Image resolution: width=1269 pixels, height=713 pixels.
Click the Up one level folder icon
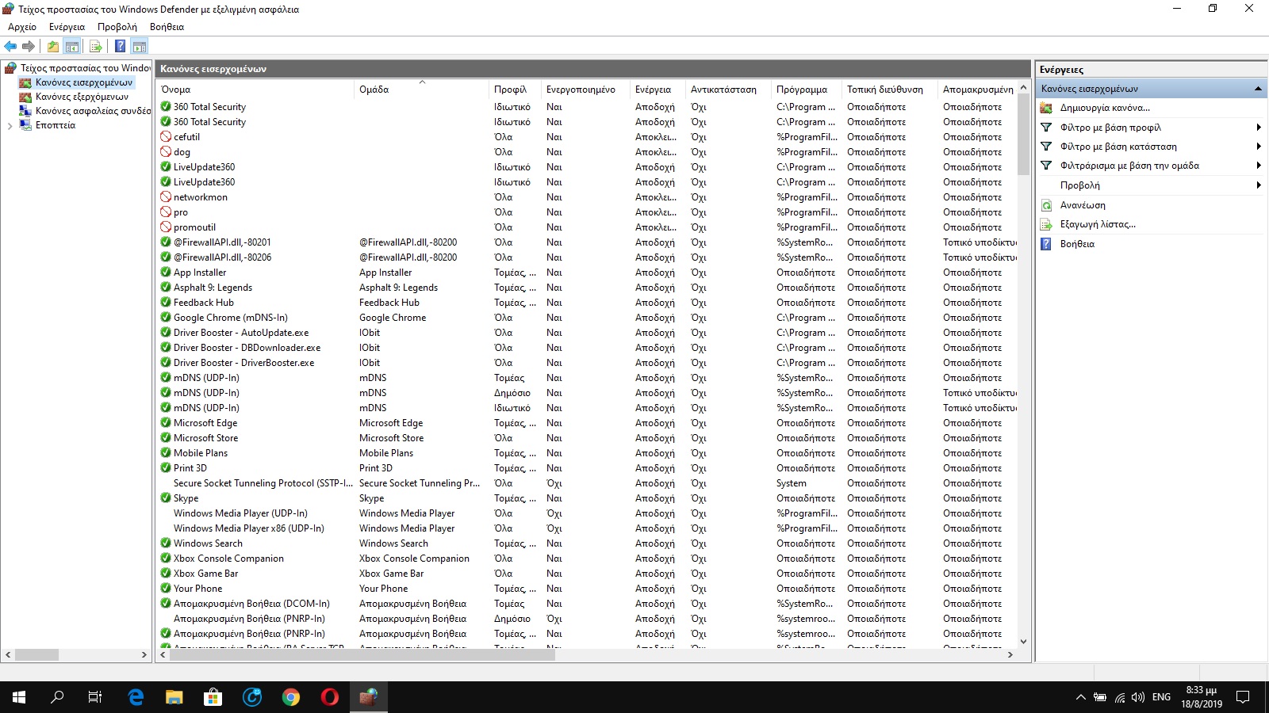[52, 47]
